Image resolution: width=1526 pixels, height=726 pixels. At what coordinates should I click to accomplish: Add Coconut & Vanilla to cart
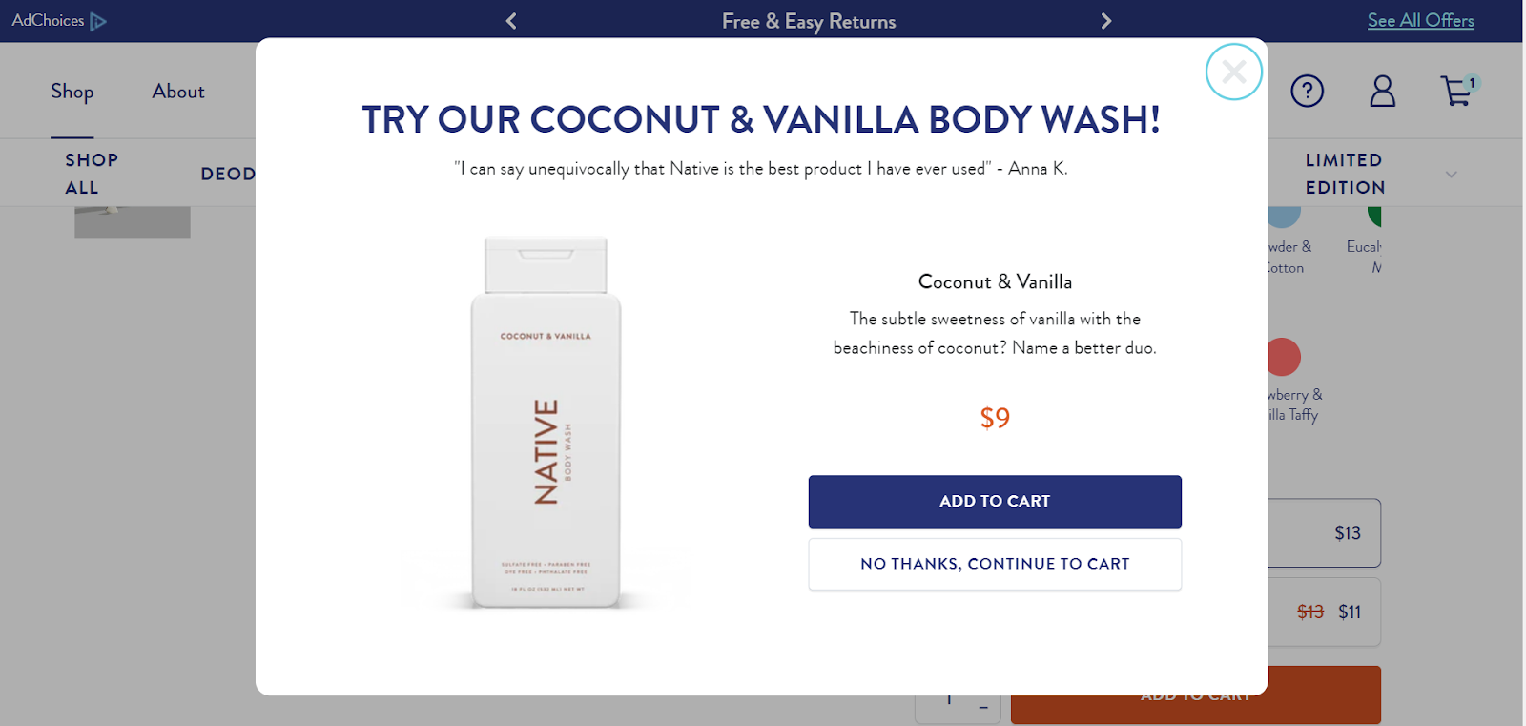click(x=995, y=502)
